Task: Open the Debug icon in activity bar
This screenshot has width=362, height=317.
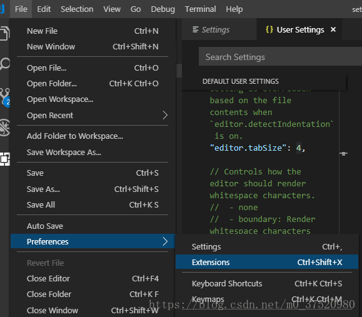Action: pyautogui.click(x=4, y=127)
